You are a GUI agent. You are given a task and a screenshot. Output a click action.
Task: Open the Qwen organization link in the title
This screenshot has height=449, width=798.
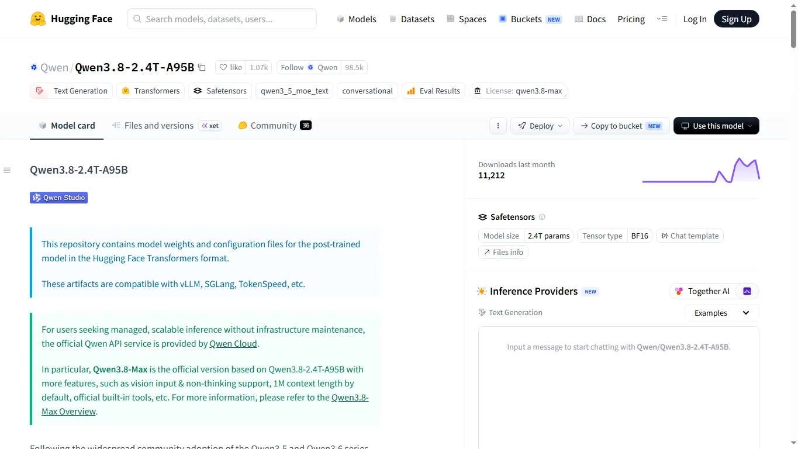click(54, 67)
